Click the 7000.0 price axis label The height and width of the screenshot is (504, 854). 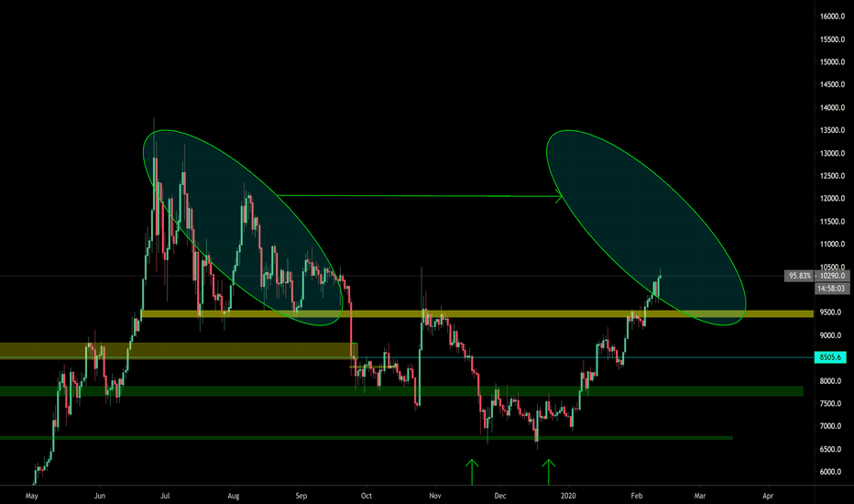click(830, 426)
